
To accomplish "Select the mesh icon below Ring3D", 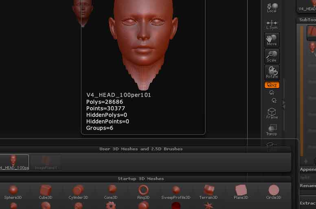I will 143,206.
